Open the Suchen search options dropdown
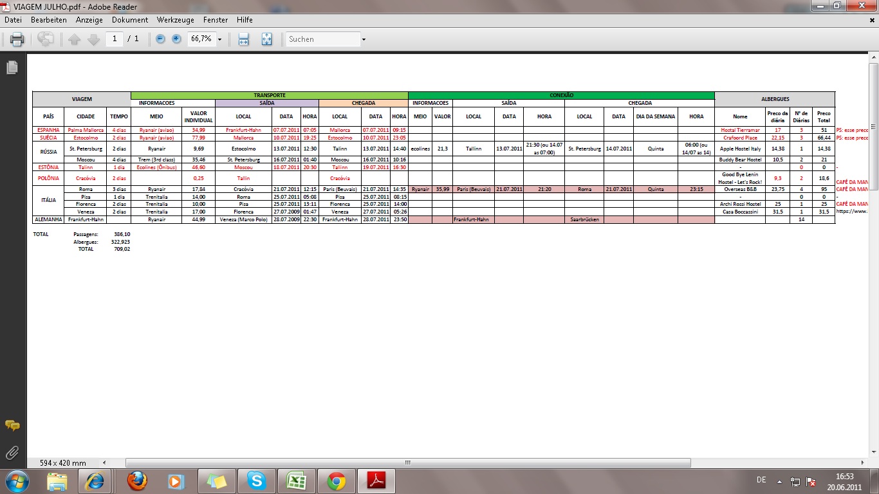 (x=364, y=39)
